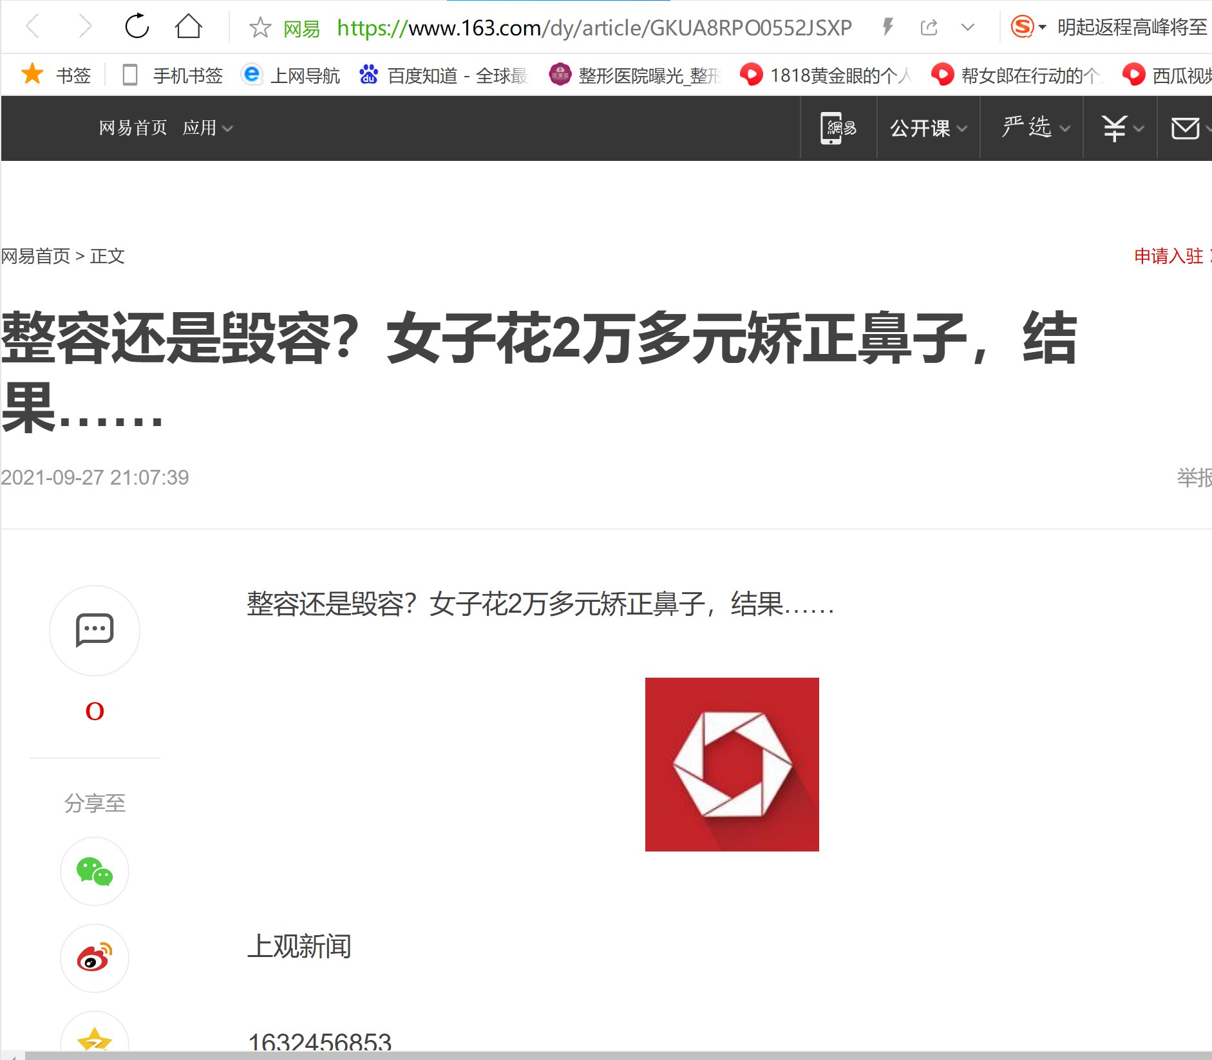Click 网易首页 in the dark nav bar
This screenshot has width=1212, height=1060.
tap(133, 127)
